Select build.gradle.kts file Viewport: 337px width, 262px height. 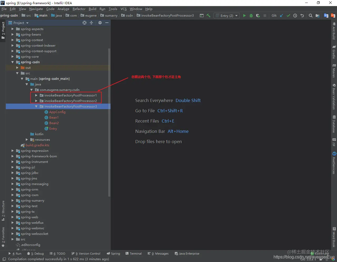click(37, 145)
